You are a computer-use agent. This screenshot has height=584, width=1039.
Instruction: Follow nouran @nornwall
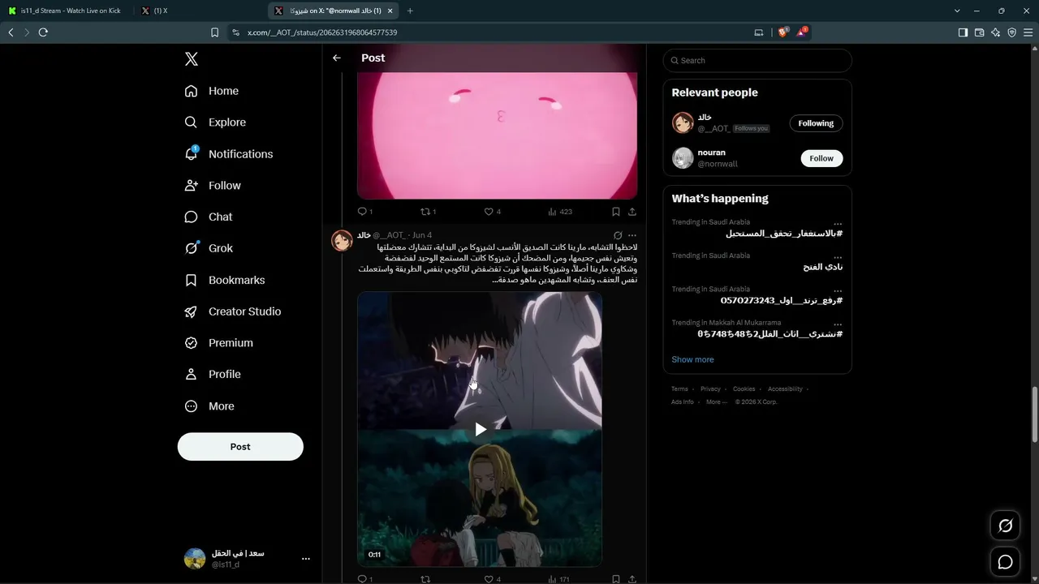(821, 158)
